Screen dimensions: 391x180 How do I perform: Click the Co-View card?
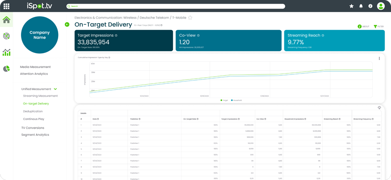[x=229, y=40]
